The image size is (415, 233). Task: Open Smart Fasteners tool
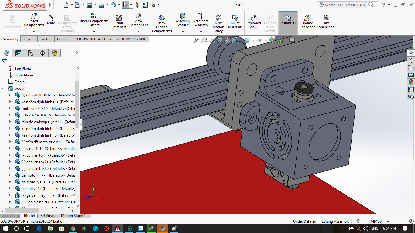[x=119, y=22]
